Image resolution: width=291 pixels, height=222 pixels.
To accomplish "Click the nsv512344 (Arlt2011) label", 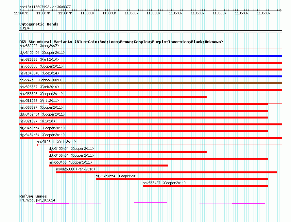I will click(56, 142).
